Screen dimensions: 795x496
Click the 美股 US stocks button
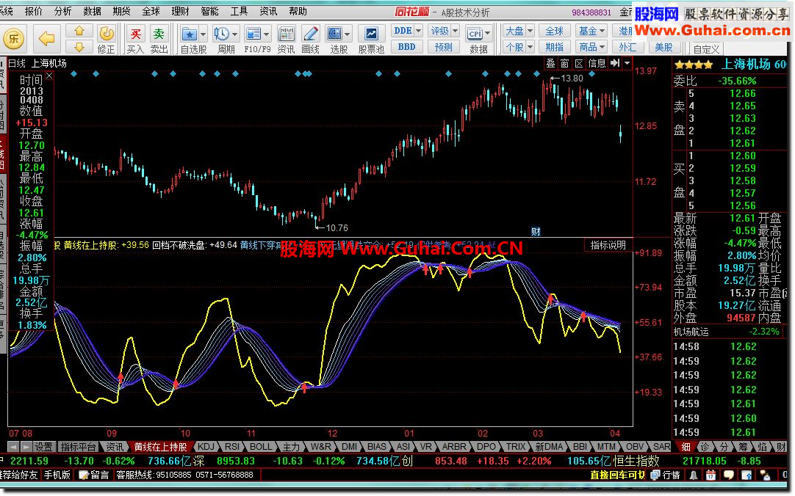pyautogui.click(x=663, y=47)
